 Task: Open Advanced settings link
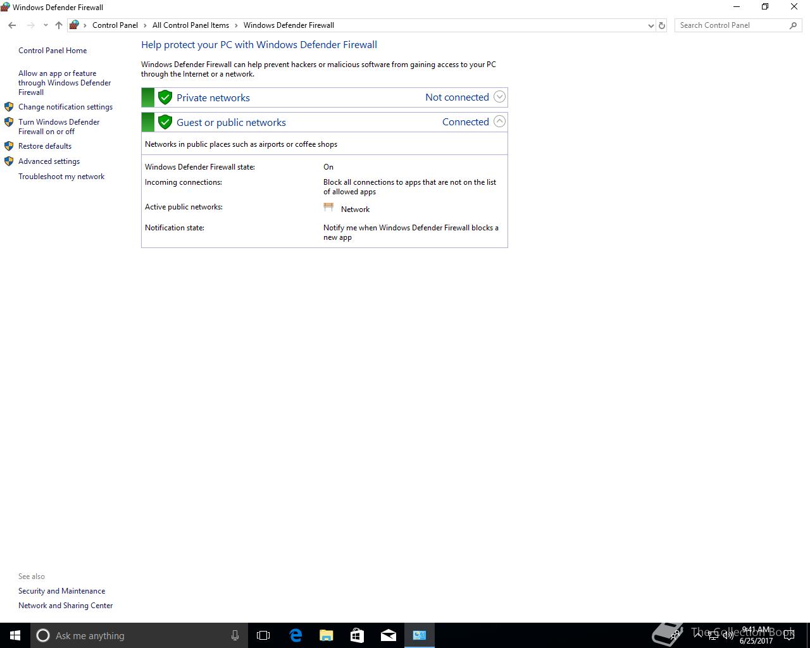[x=49, y=161]
